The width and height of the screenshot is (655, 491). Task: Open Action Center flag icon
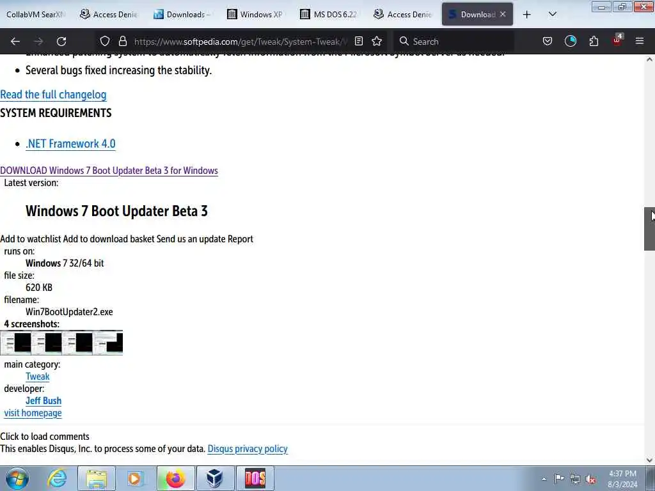559,478
